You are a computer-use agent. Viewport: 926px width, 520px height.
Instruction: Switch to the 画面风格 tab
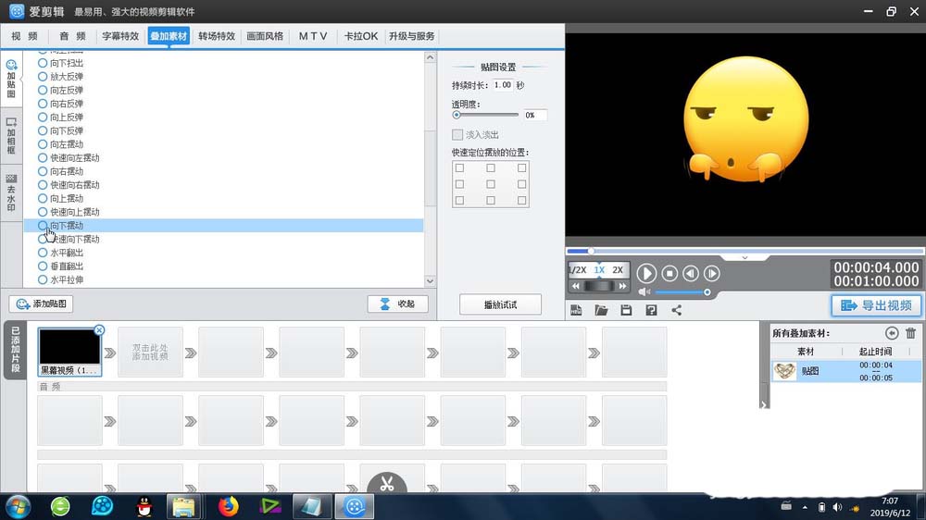pos(265,36)
